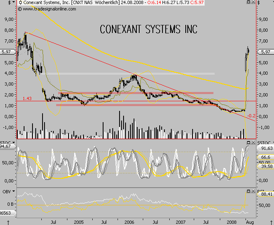Close the stochastic indicator pane
Screen dimensions: 274x225
[254, 142]
